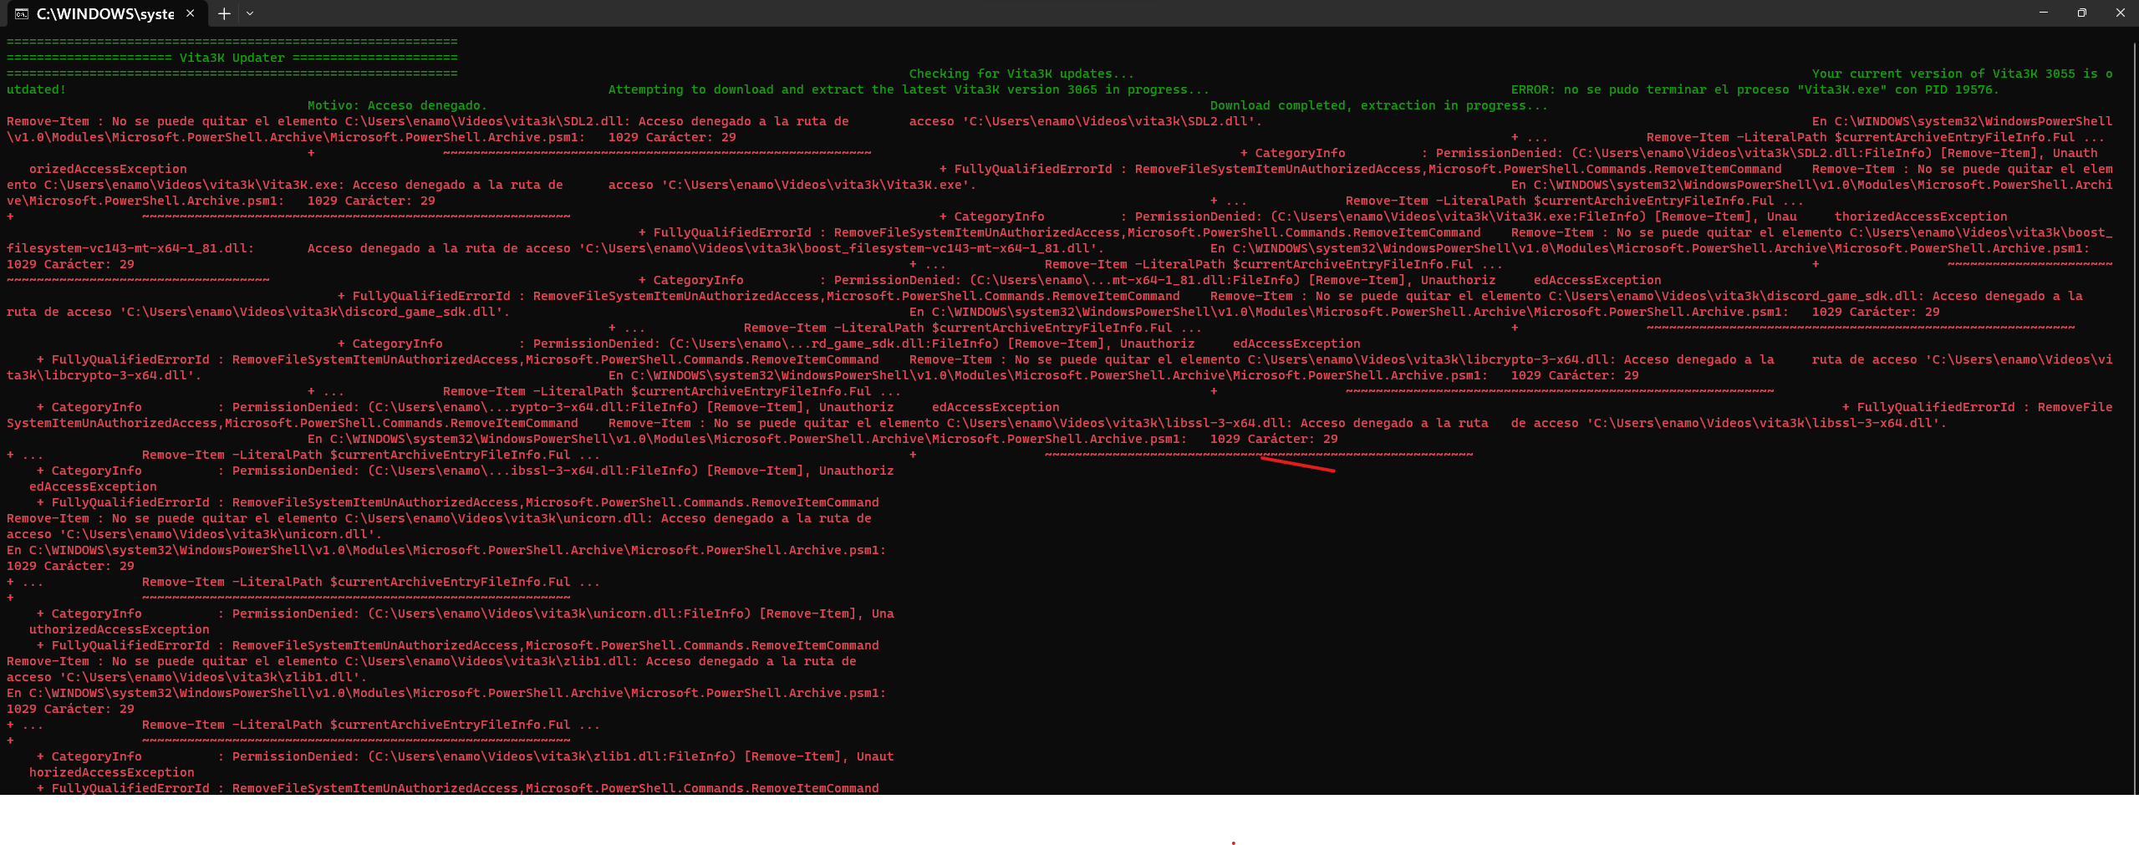The width and height of the screenshot is (2139, 845).
Task: Open a new terminal tab with the plus icon
Action: (222, 13)
